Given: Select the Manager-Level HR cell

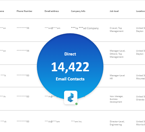Looking at the screenshot, I should [117, 77].
